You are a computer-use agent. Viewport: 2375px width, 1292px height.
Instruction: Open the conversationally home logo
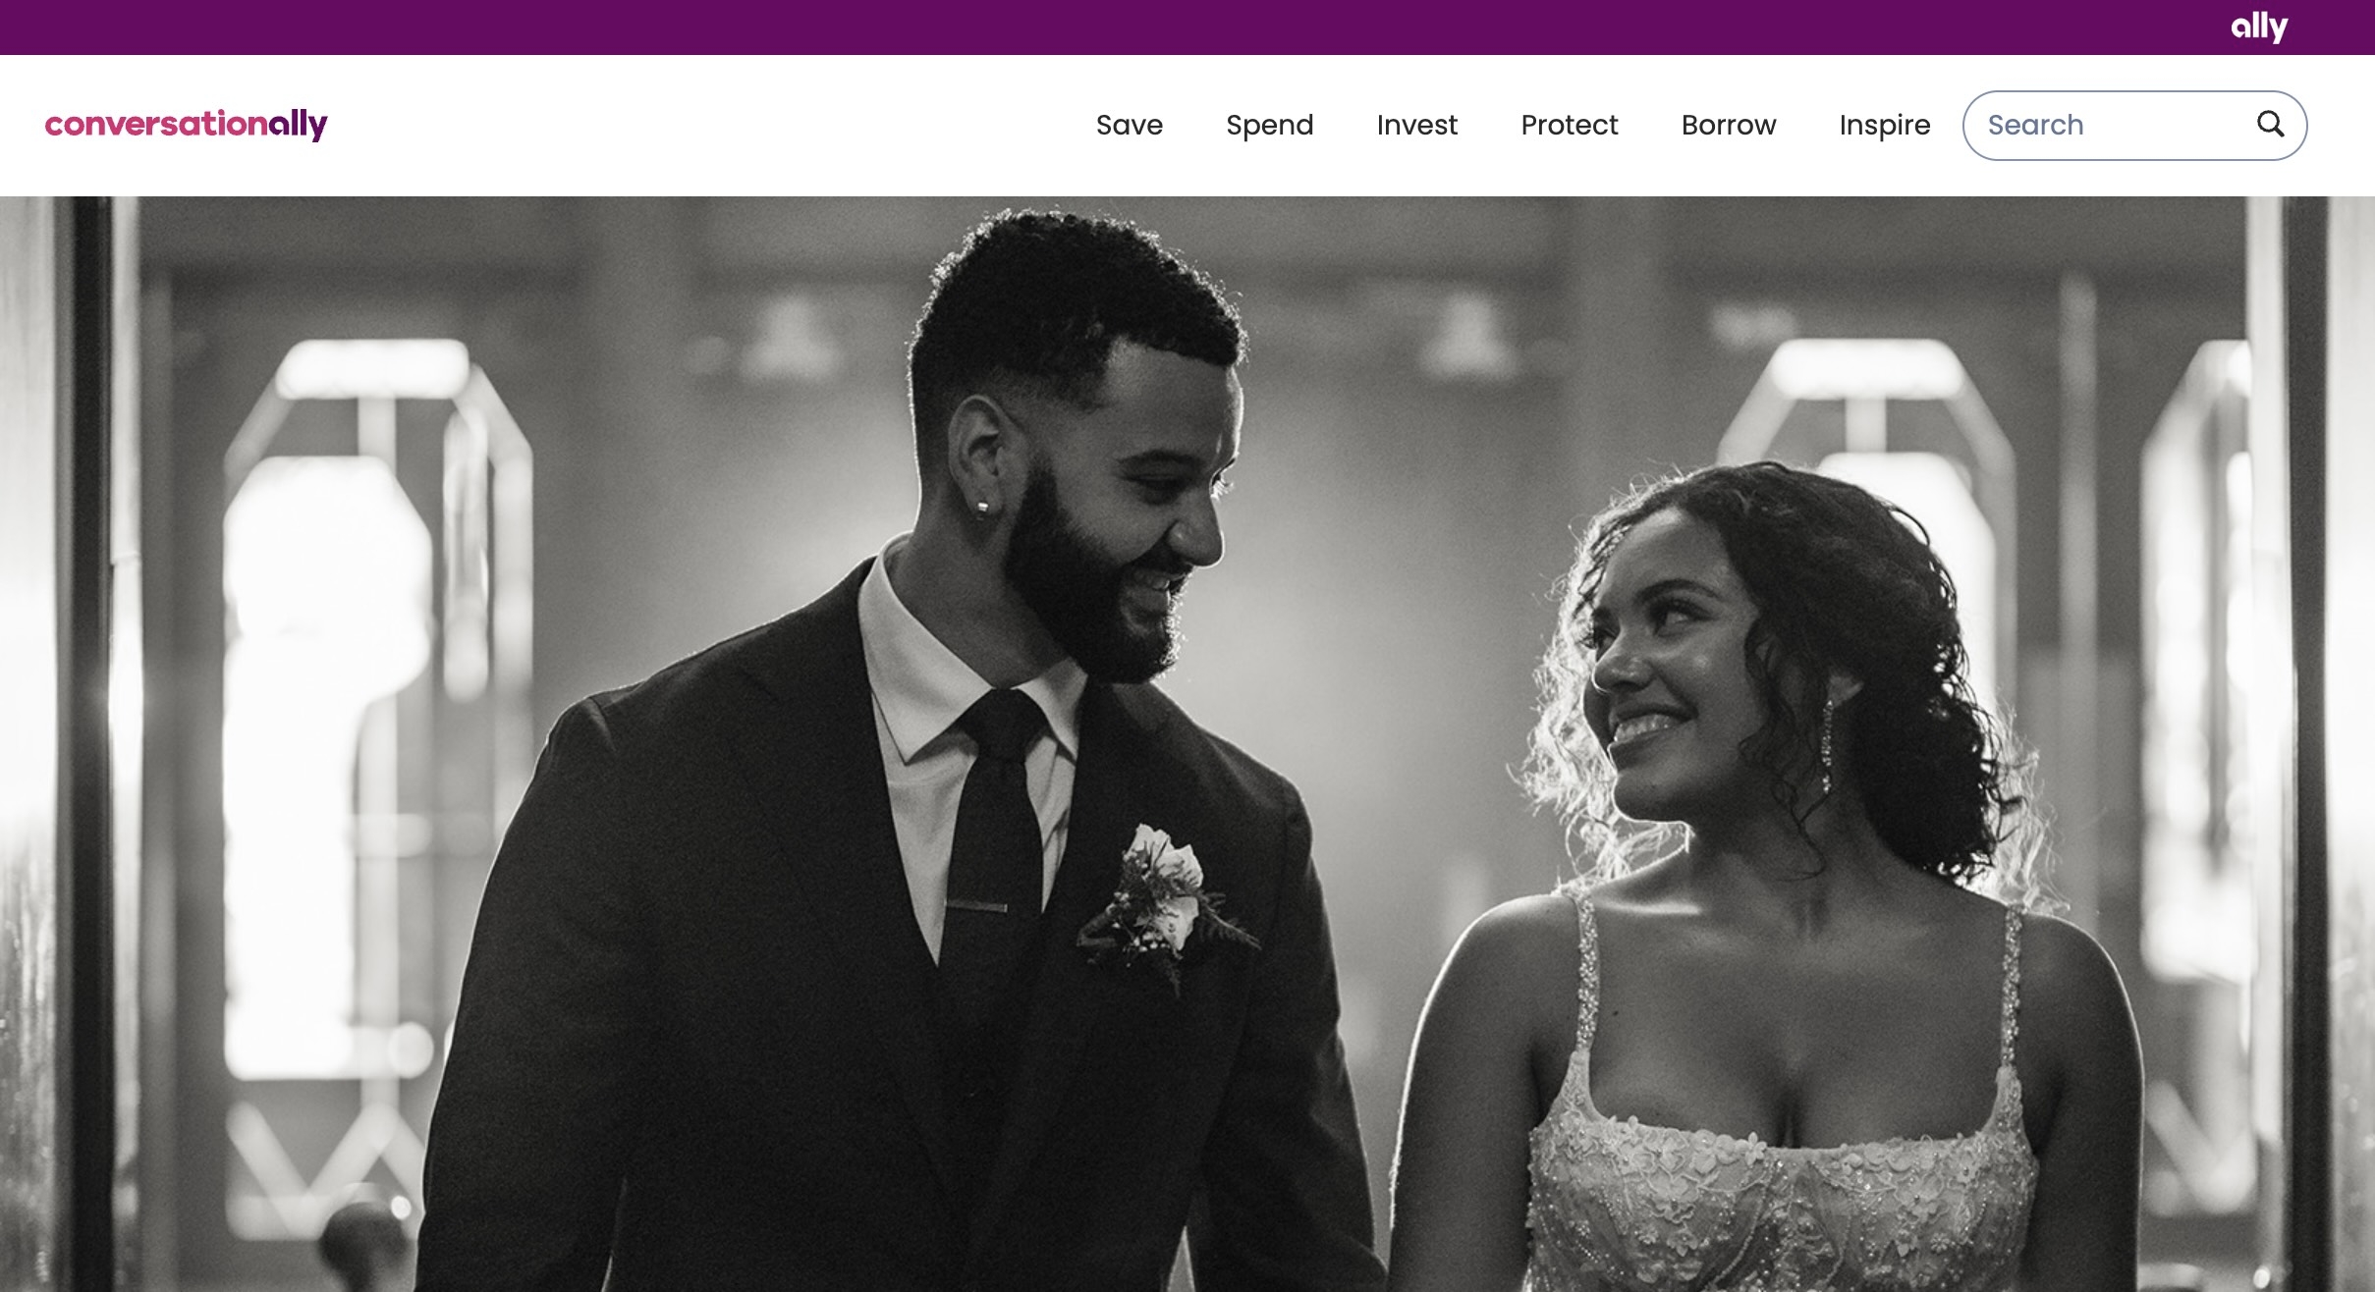click(x=187, y=125)
